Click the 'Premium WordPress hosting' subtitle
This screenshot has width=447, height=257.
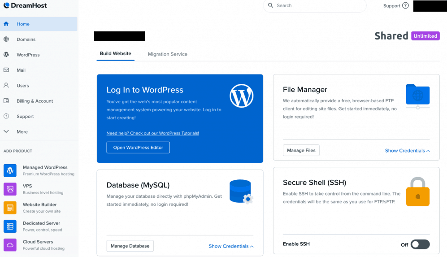(x=48, y=174)
